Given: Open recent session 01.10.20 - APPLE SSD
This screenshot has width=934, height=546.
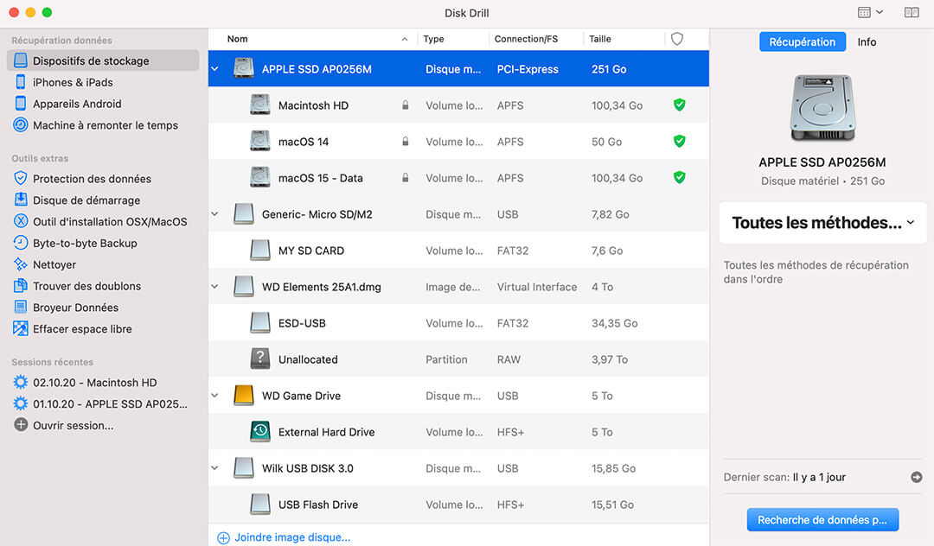Looking at the screenshot, I should tap(102, 403).
